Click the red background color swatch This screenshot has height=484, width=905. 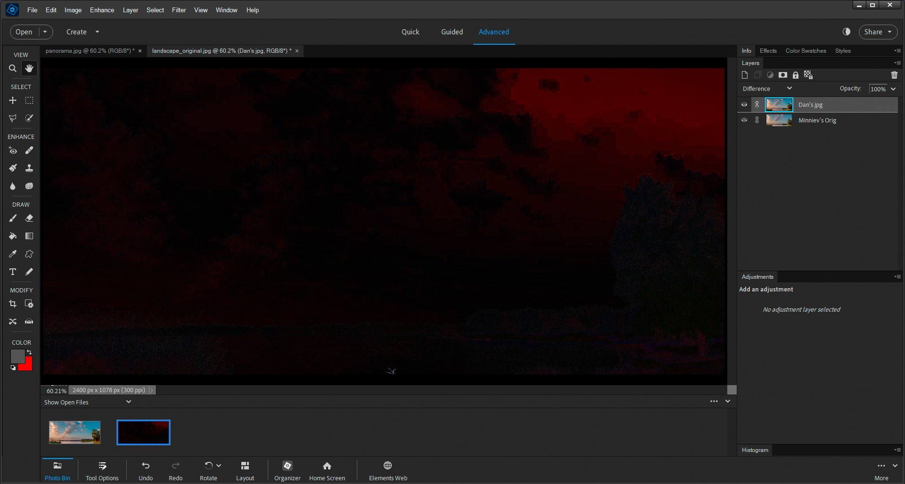[x=27, y=365]
